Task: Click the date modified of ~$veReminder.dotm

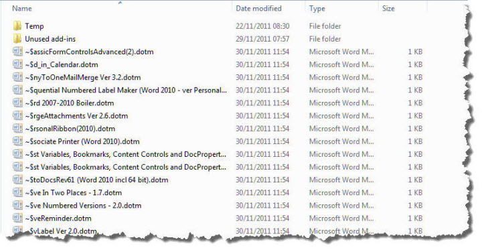Action: click(262, 218)
